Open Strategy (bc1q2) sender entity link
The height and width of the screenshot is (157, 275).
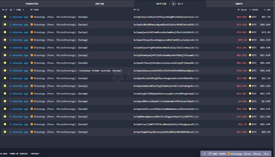point(61,117)
